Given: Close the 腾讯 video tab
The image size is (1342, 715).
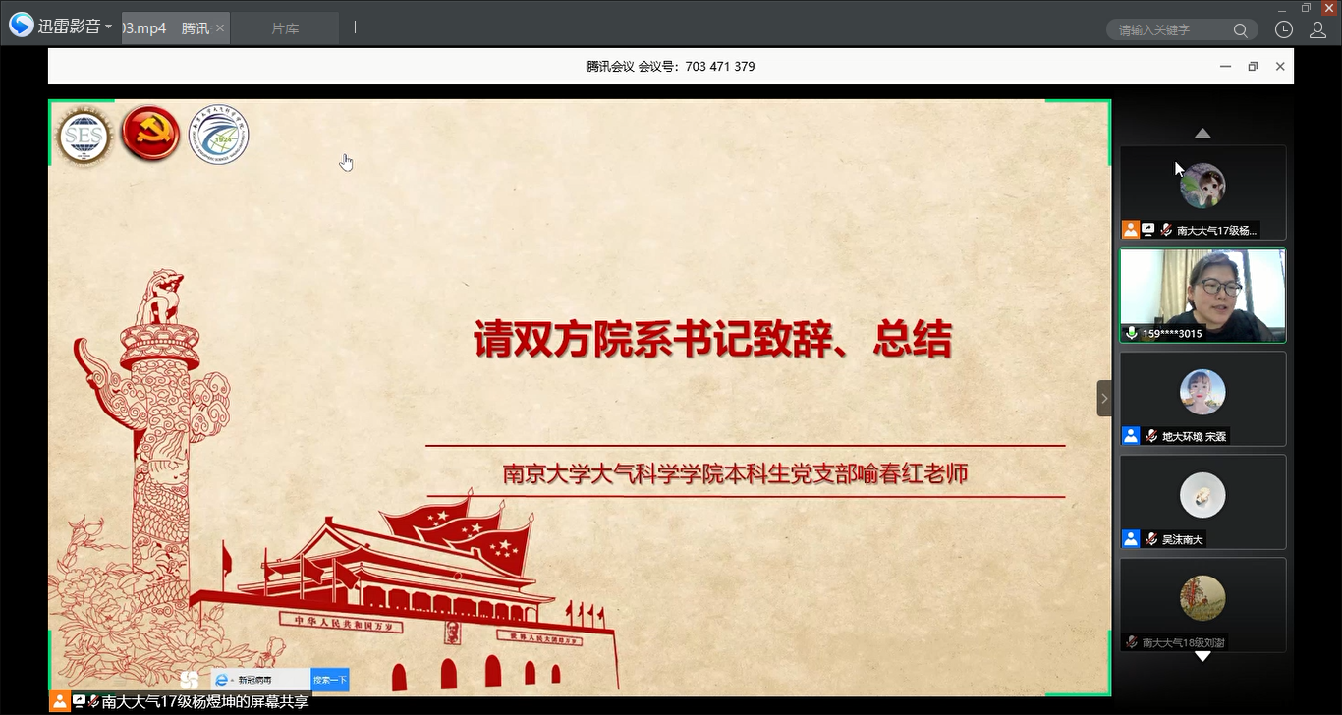Looking at the screenshot, I should (220, 28).
